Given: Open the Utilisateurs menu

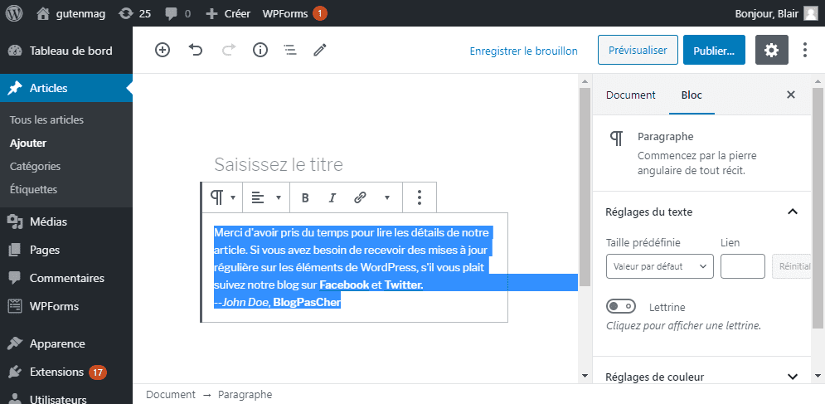Looking at the screenshot, I should click(x=66, y=399).
